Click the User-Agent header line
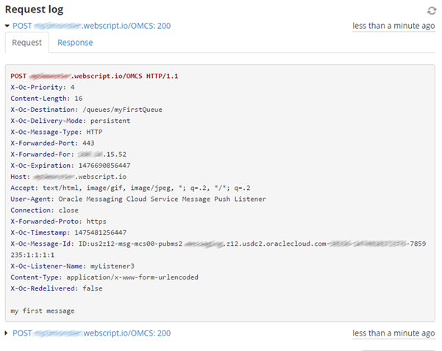The height and width of the screenshot is (351, 442). click(138, 199)
